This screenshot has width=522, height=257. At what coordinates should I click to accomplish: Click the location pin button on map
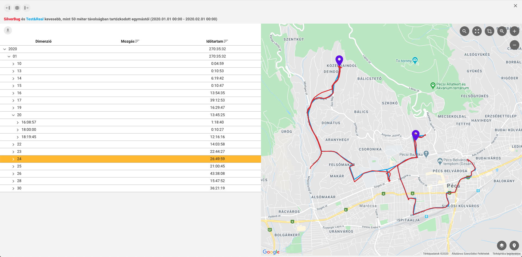tap(514, 246)
